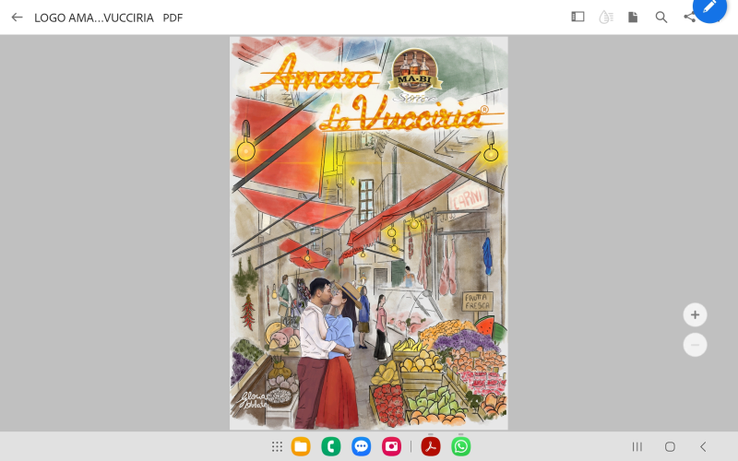Show recent apps with the three-lines button
This screenshot has width=738, height=461.
[x=637, y=446]
